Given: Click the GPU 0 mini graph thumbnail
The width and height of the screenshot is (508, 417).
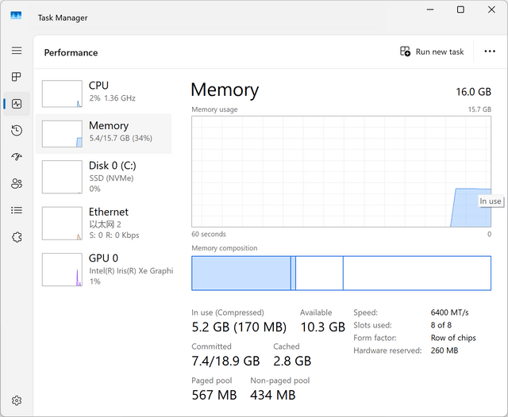Looking at the screenshot, I should click(x=62, y=270).
